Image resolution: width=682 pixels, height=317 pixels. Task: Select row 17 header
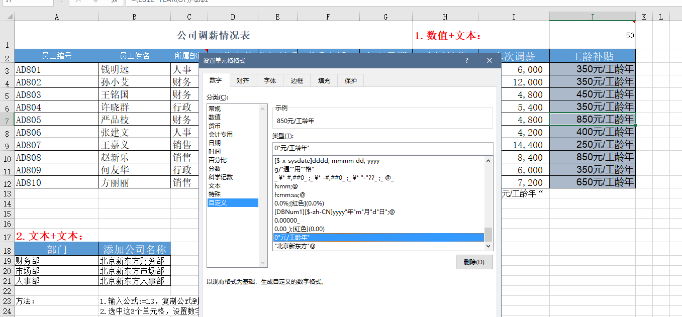point(7,237)
